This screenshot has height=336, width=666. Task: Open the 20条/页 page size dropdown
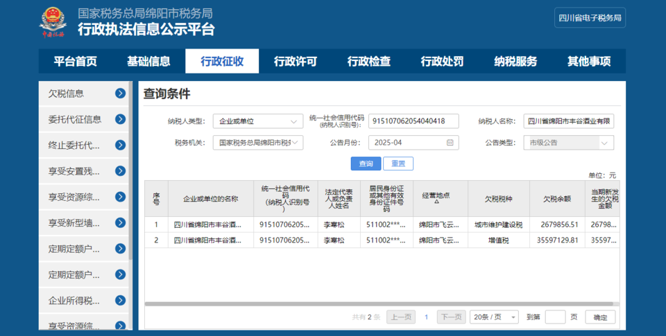(493, 317)
